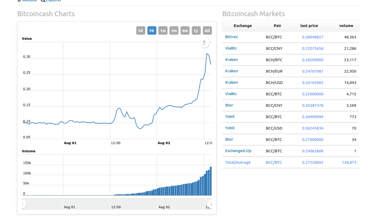Open ViaBtc BCC/CNY exchange link
The height and width of the screenshot is (222, 384).
pos(231,48)
